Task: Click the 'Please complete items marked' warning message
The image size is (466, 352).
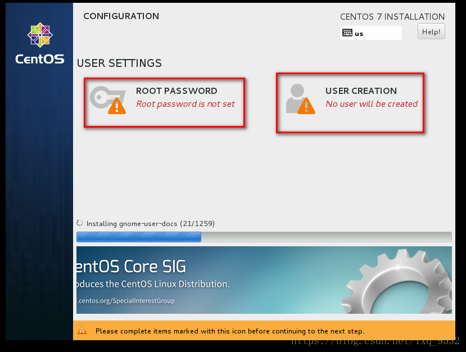Action: click(230, 331)
